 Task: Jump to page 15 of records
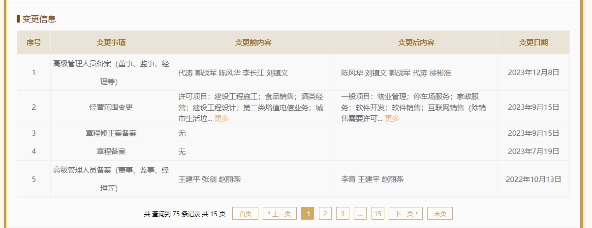point(377,214)
